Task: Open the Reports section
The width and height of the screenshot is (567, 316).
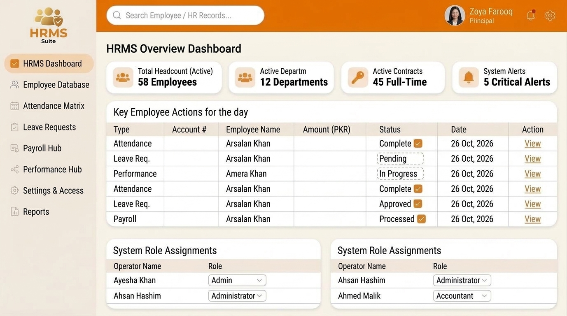Action: coord(30,211)
